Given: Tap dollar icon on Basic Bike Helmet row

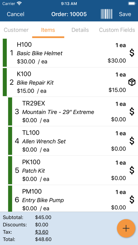Looking at the screenshot, I should tap(132, 53).
